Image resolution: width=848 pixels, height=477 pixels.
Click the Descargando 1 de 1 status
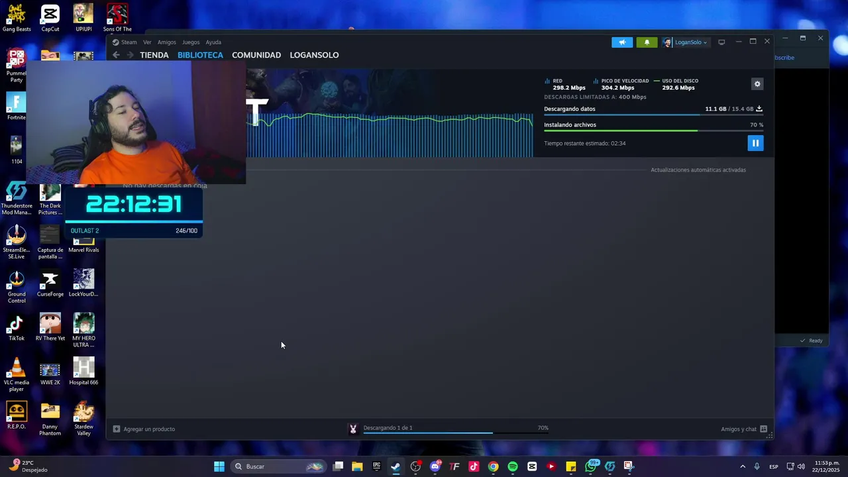tap(388, 428)
